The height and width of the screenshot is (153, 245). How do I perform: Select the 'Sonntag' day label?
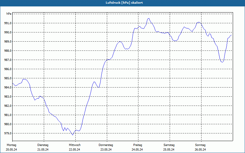click(200, 145)
